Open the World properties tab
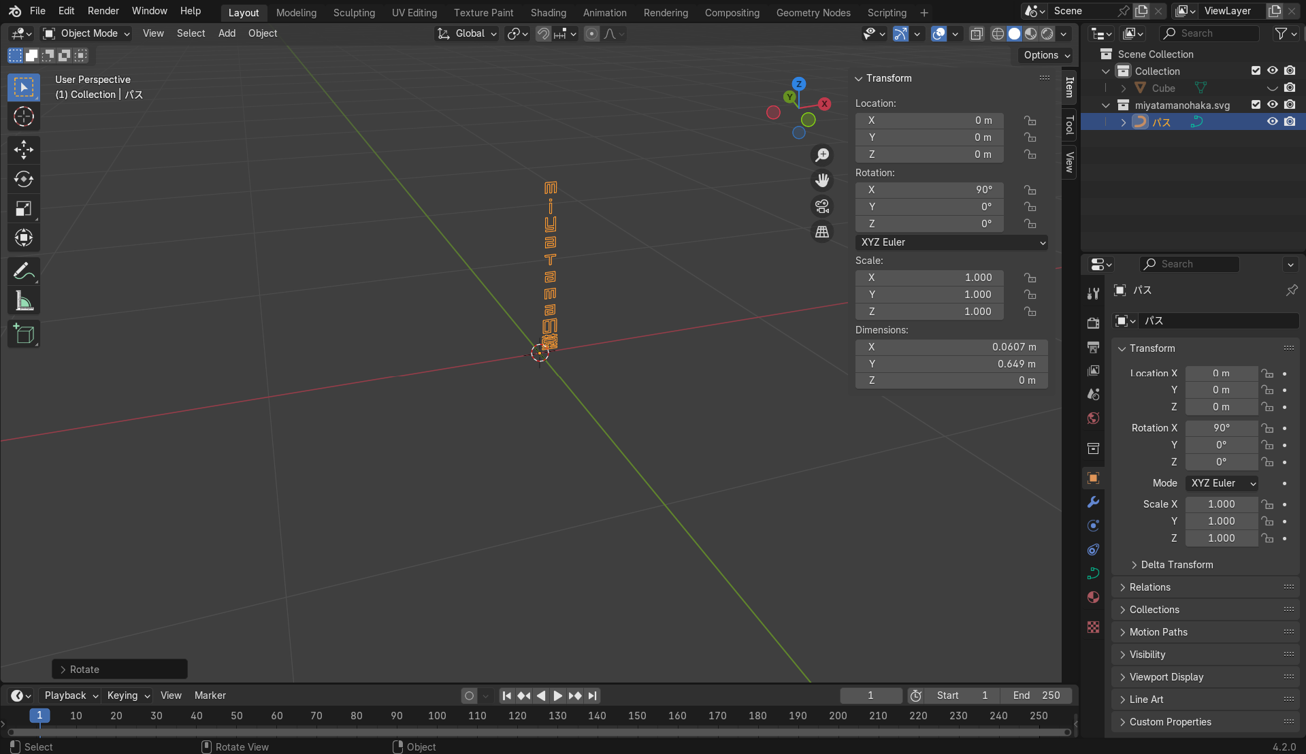1306x754 pixels. click(1093, 419)
